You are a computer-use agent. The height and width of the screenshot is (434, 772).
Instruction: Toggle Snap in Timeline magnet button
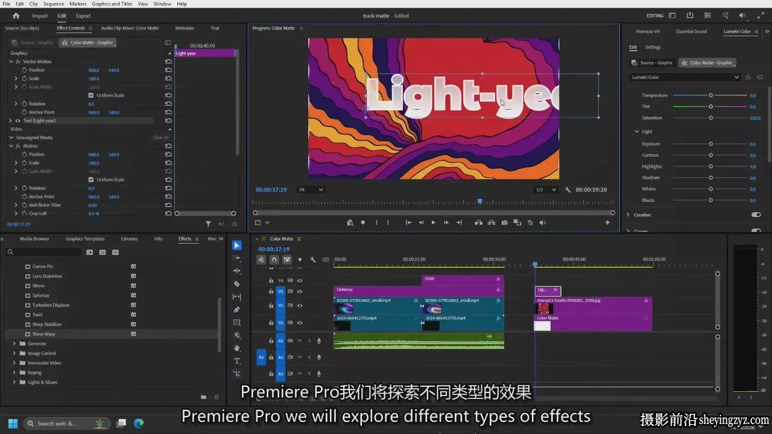[274, 260]
